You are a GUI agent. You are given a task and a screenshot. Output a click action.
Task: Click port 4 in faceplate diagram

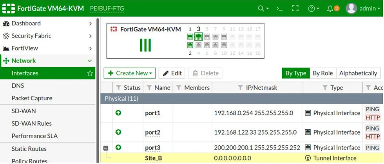coord(199,45)
